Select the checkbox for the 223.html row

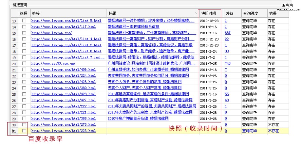(x=24, y=131)
